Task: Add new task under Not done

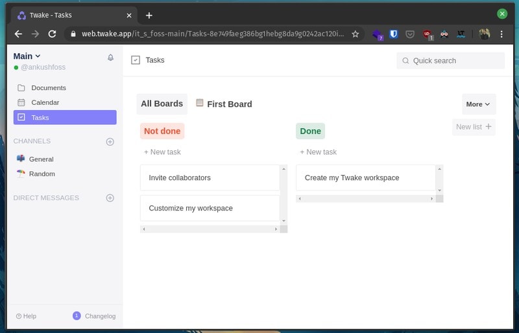Action: click(x=162, y=152)
